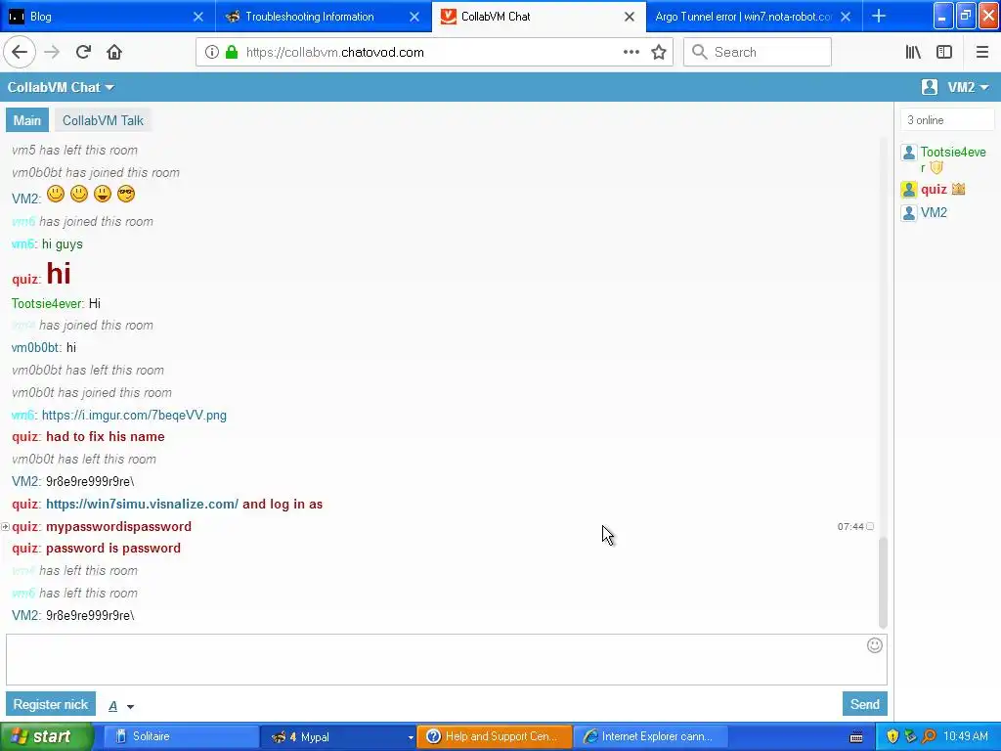The height and width of the screenshot is (751, 1001).
Task: Click the magnifier icon in system tray
Action: click(929, 736)
